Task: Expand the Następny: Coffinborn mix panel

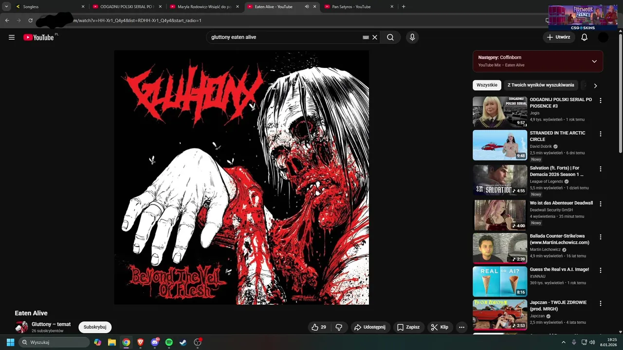Action: tap(594, 61)
